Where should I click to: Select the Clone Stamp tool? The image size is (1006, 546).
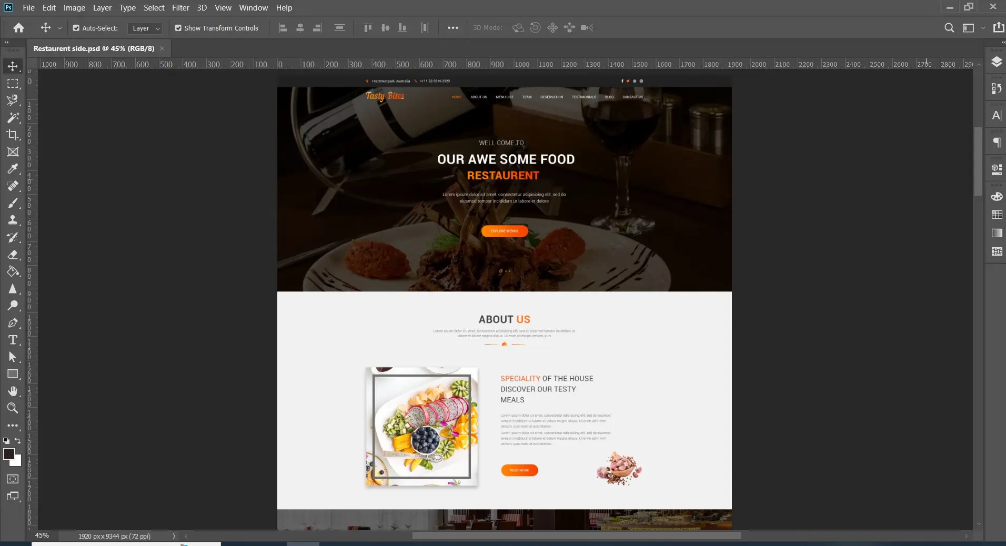13,220
